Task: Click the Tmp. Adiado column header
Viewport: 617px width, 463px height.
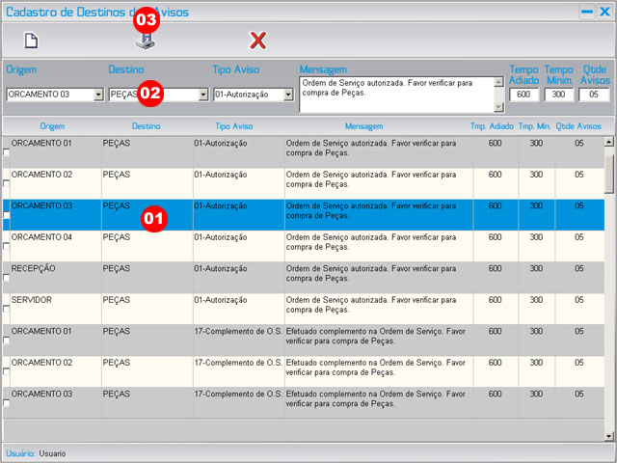Action: coord(492,126)
